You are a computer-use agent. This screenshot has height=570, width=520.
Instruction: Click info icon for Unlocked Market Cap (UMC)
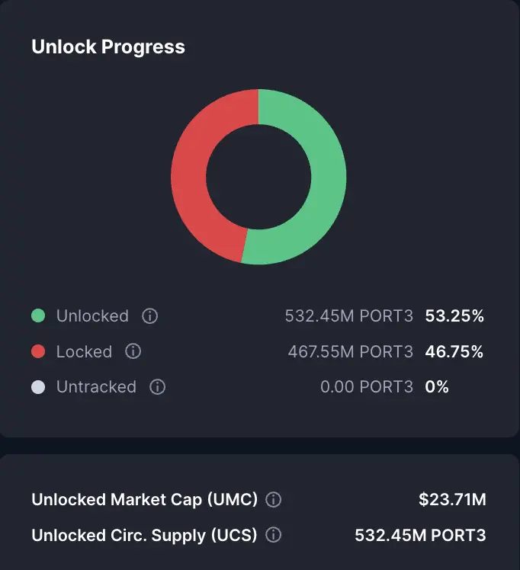tap(274, 499)
